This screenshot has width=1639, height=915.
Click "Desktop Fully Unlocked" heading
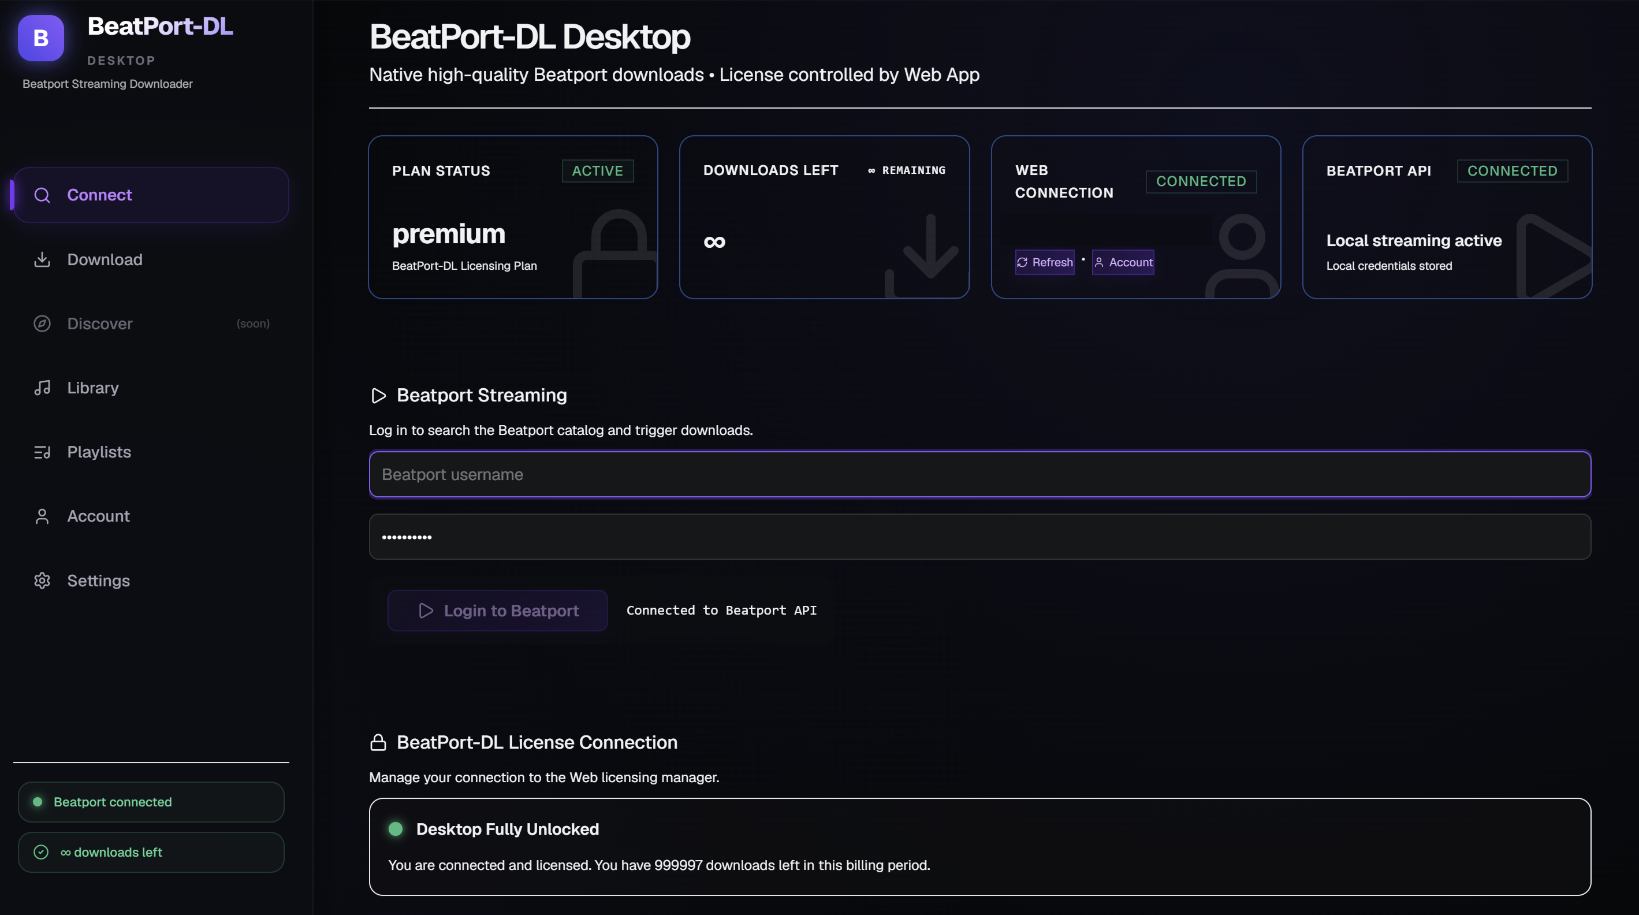[507, 829]
